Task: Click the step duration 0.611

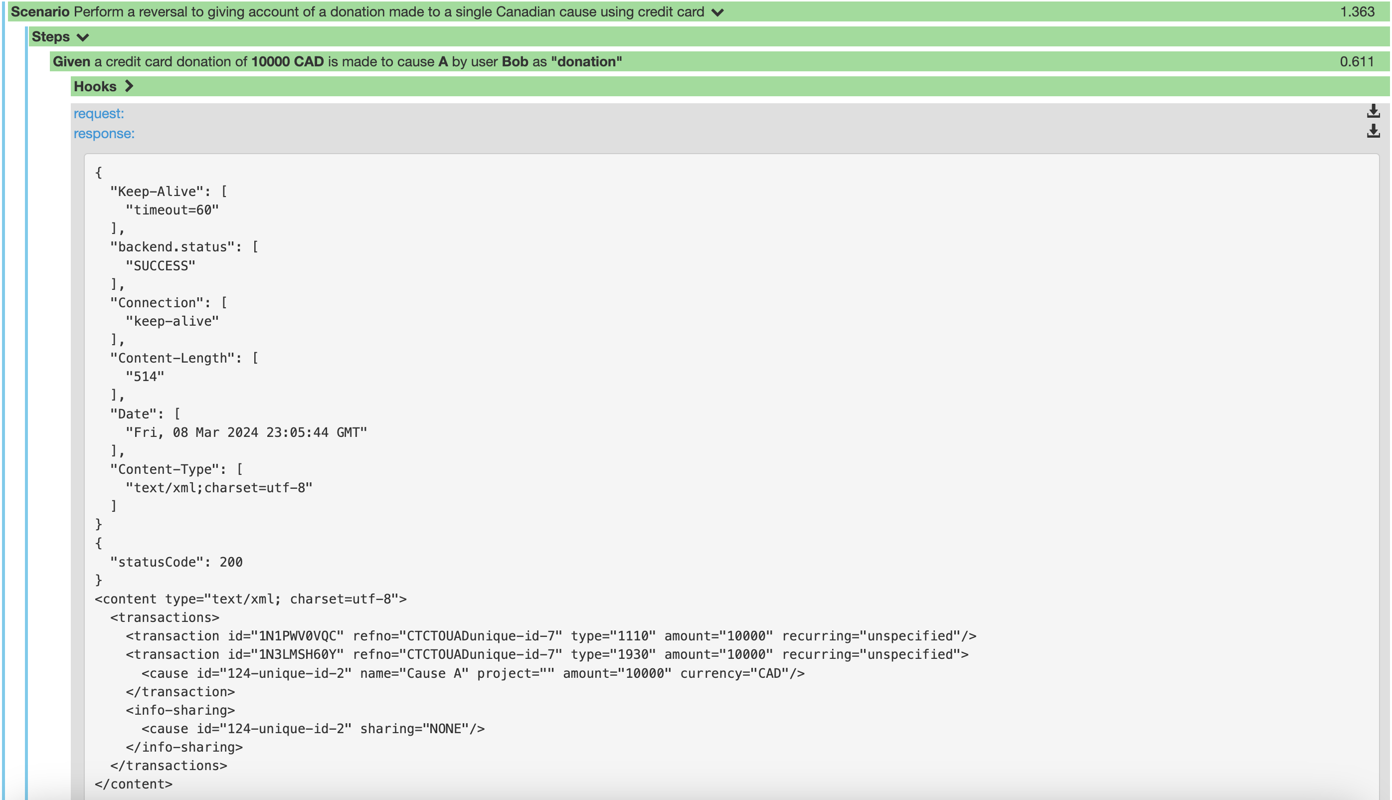Action: coord(1356,61)
